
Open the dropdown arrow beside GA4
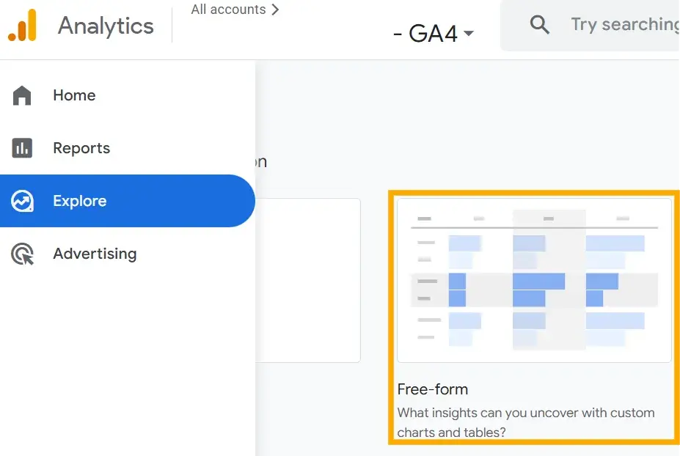tap(467, 34)
